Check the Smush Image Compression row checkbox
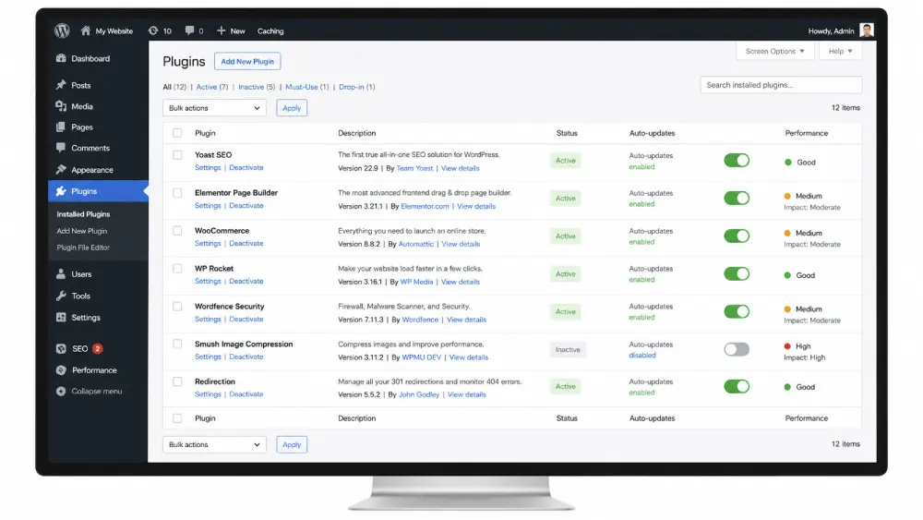This screenshot has width=923, height=520. [x=177, y=344]
